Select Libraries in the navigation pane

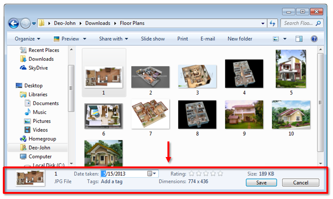[x=33, y=94]
